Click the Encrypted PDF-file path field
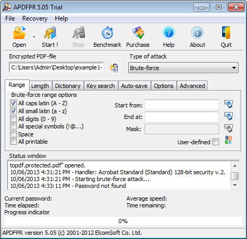 [x=56, y=67]
